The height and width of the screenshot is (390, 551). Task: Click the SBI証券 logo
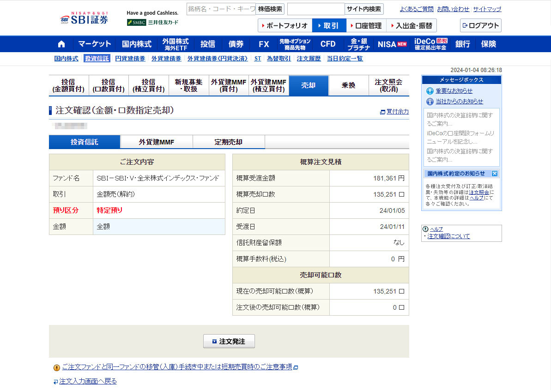[x=84, y=19]
